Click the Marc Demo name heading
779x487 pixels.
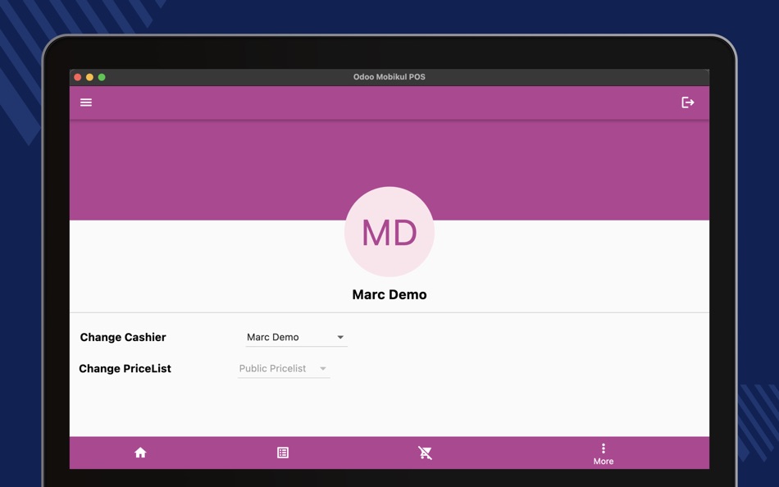pos(389,294)
